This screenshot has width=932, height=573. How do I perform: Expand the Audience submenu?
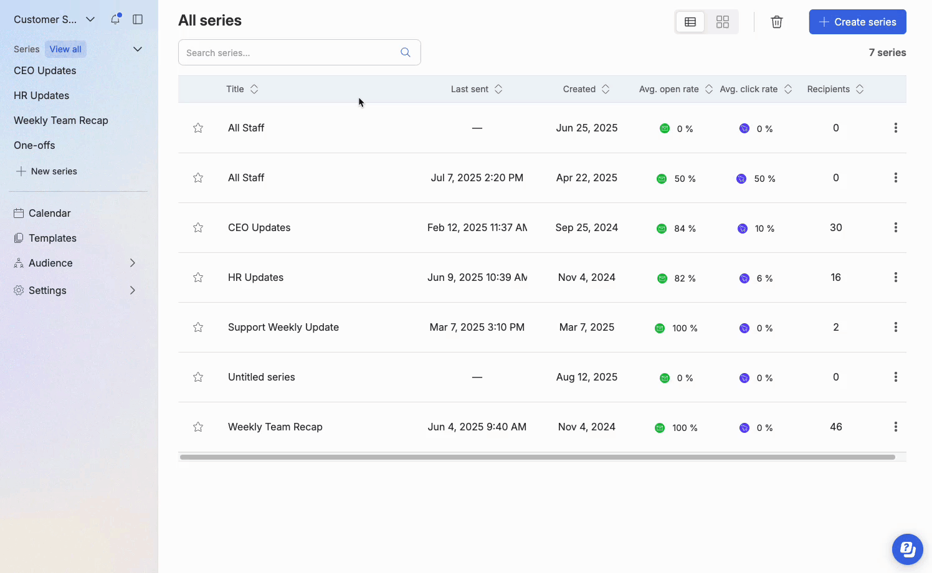132,263
